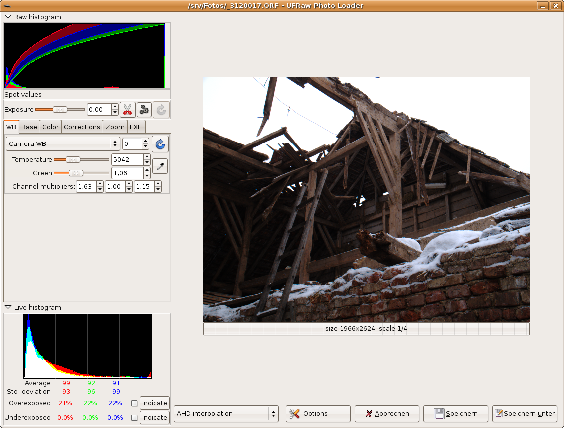The image size is (564, 428).
Task: Click the Options tools icon button
Action: 318,413
